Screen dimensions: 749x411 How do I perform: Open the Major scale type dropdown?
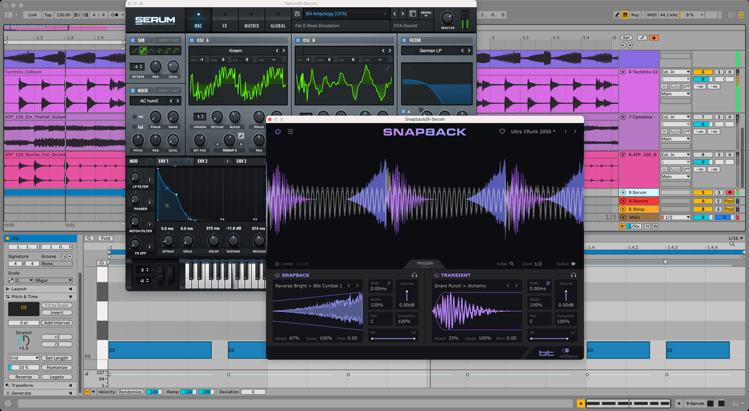[x=54, y=281]
